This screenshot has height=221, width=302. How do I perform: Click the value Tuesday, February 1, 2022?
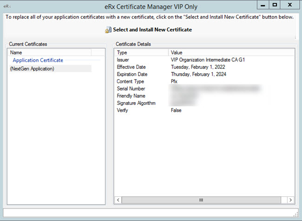[198, 67]
